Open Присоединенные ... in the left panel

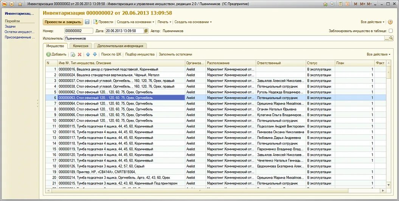[20, 37]
